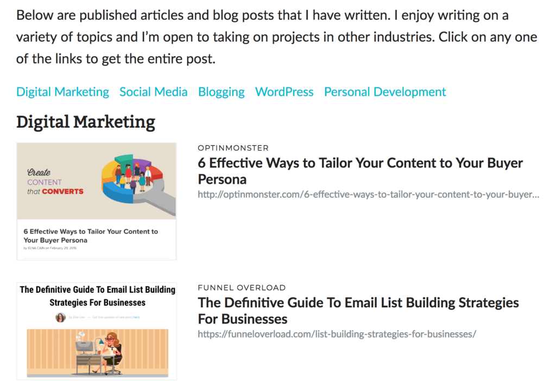Click the 'Create Content that Converts' graphic text
Viewport: 556px width, 381px height.
55,182
